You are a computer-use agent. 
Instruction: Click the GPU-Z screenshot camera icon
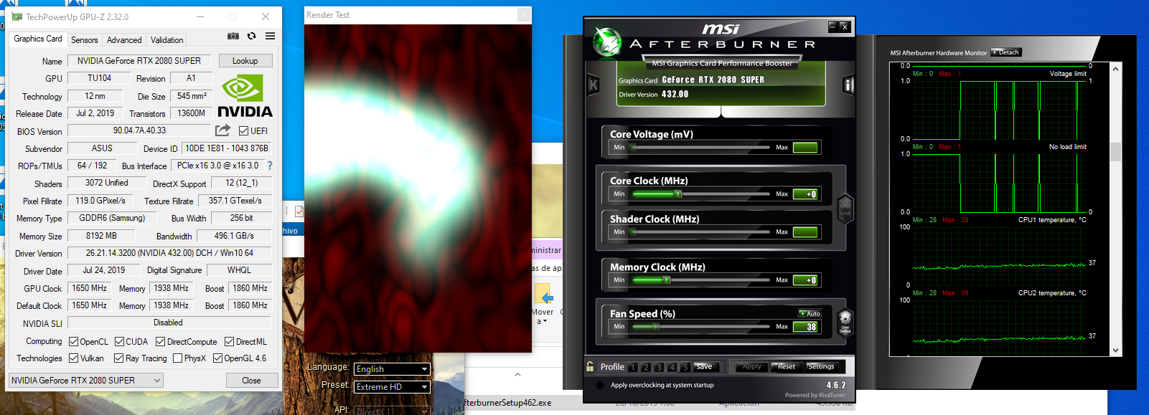pos(233,36)
